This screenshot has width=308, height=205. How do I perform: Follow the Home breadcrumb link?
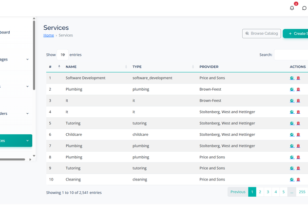(x=49, y=35)
